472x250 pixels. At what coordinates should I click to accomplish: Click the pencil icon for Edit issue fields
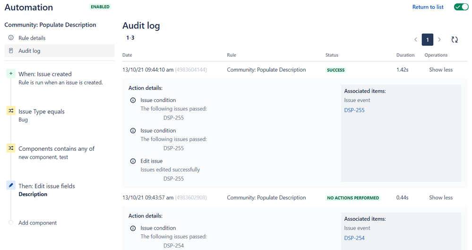coord(11,186)
